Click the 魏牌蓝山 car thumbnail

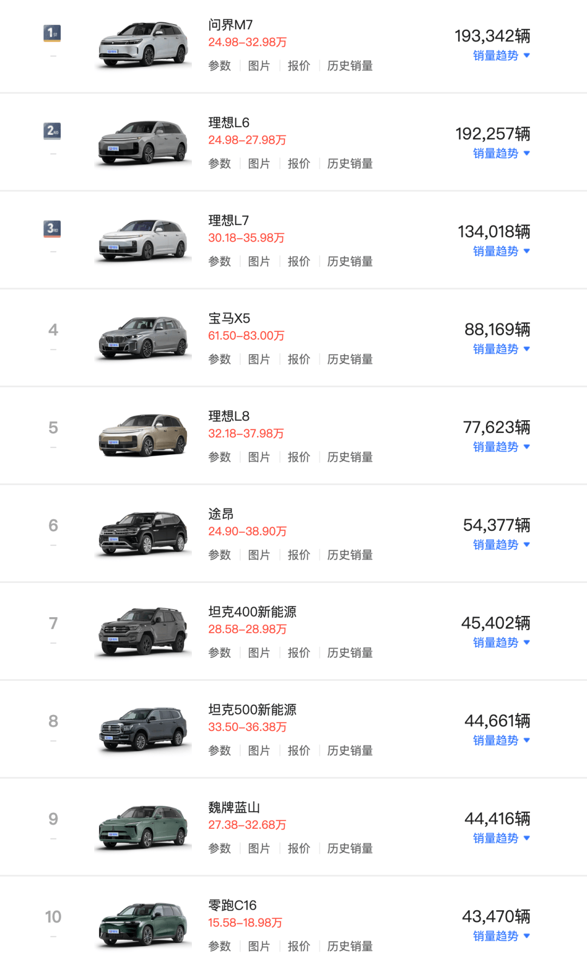point(143,828)
